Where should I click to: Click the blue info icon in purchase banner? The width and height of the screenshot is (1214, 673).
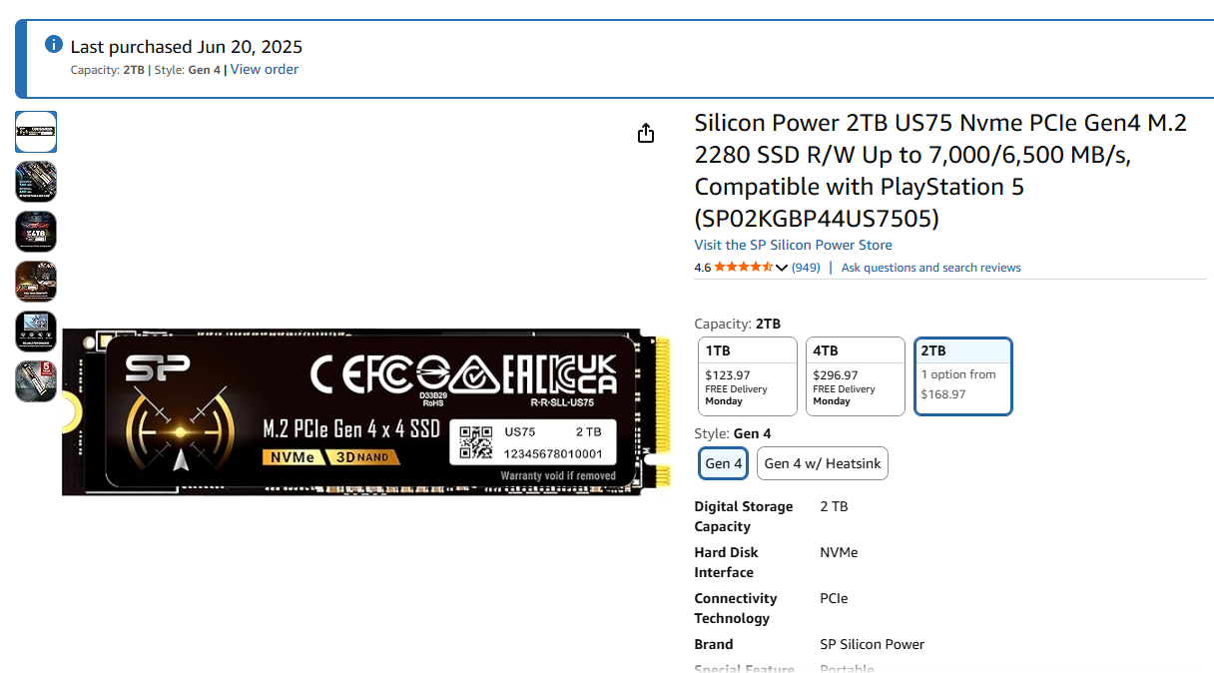tap(54, 45)
